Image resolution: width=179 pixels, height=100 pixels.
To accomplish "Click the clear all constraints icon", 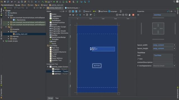I will [x=77, y=15].
